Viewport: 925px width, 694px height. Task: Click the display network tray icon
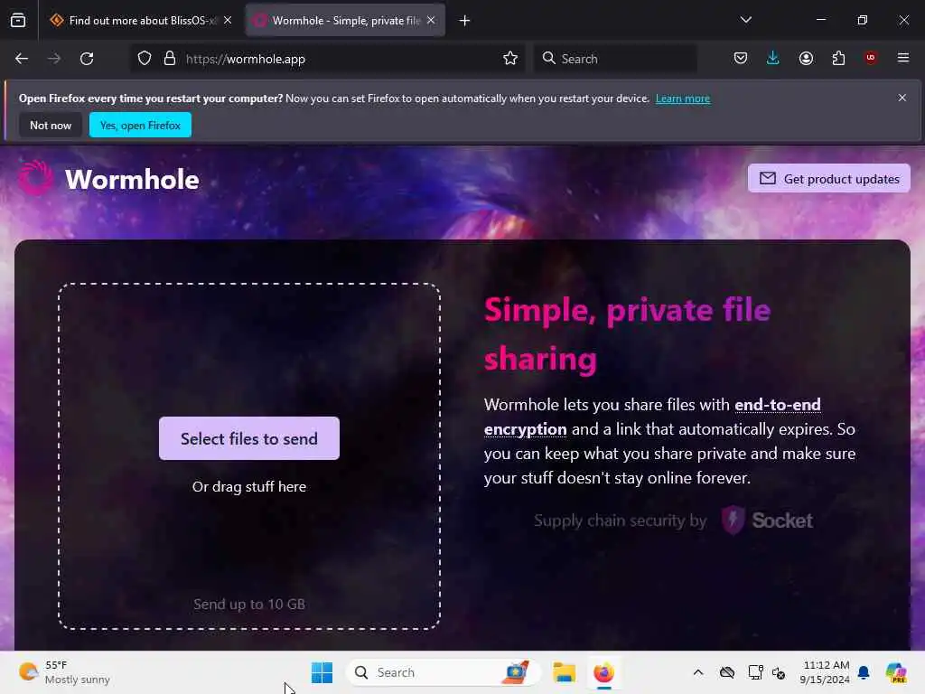(755, 672)
